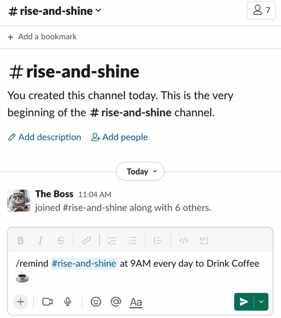The height and width of the screenshot is (318, 281).
Task: Toggle bold formatting in the composer
Action: [x=21, y=241]
